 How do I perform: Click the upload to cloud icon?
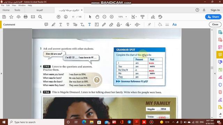[18, 17]
